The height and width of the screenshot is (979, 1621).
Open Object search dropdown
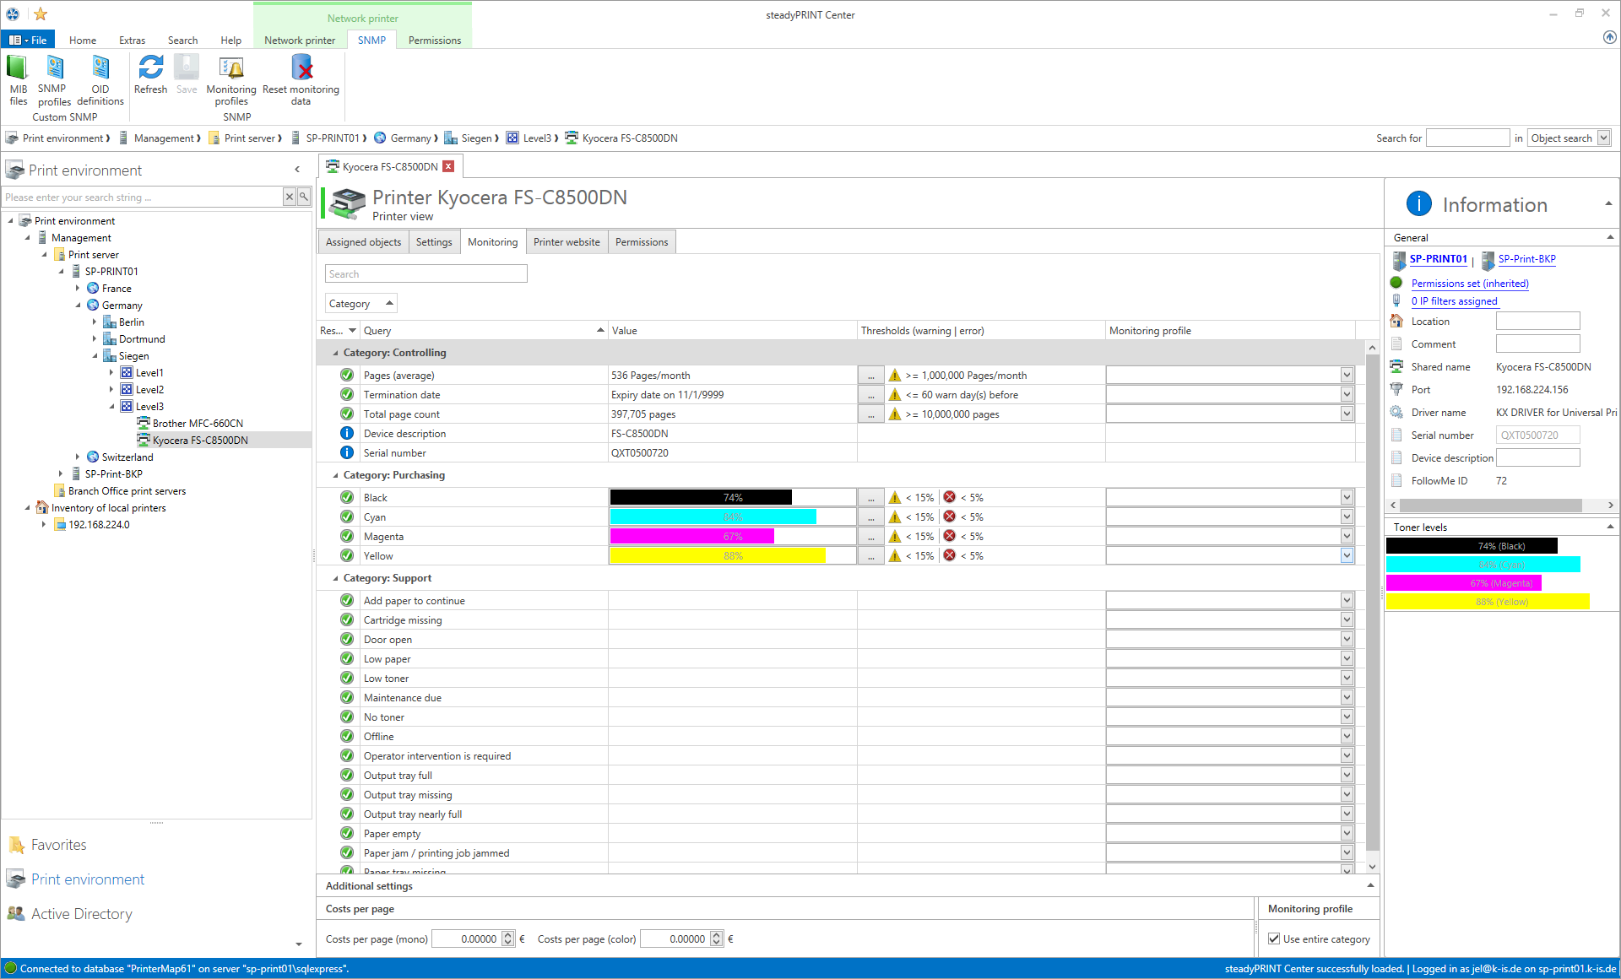pos(1604,138)
